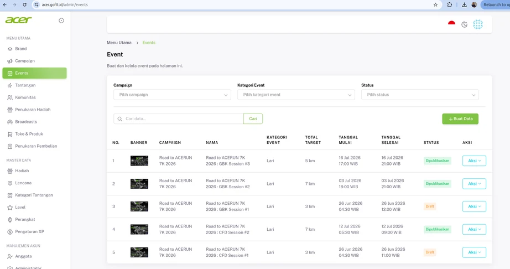Select the Events menu item
This screenshot has height=269, width=510.
click(34, 73)
